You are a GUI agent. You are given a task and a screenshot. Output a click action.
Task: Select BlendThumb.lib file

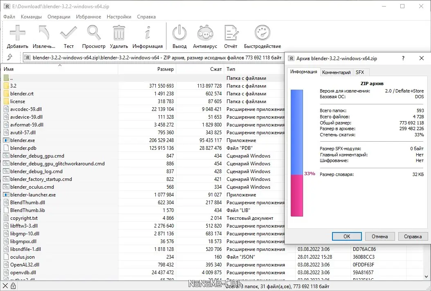pyautogui.click(x=27, y=210)
